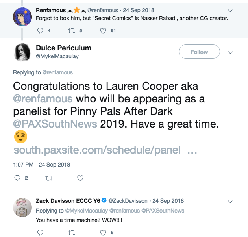Like Renfamous's tweet with 61 likes
This screenshot has height=237, width=248.
(x=103, y=31)
